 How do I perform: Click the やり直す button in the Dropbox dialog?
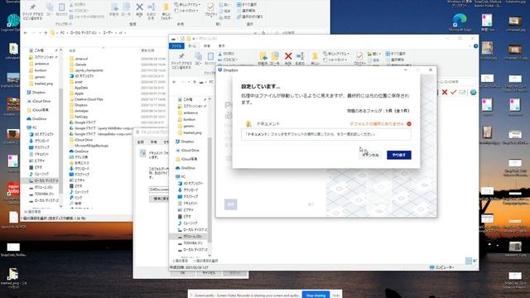point(399,155)
